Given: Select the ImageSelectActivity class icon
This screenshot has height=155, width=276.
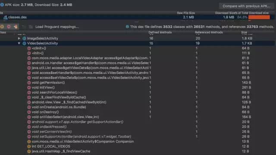Looking at the screenshot, I should 24,38.
